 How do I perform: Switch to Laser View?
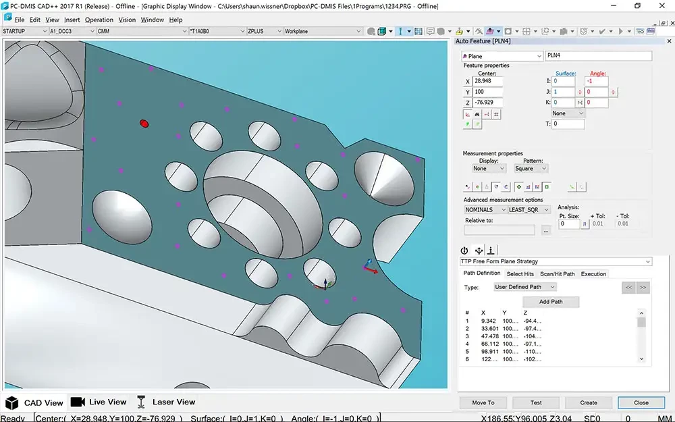click(166, 402)
